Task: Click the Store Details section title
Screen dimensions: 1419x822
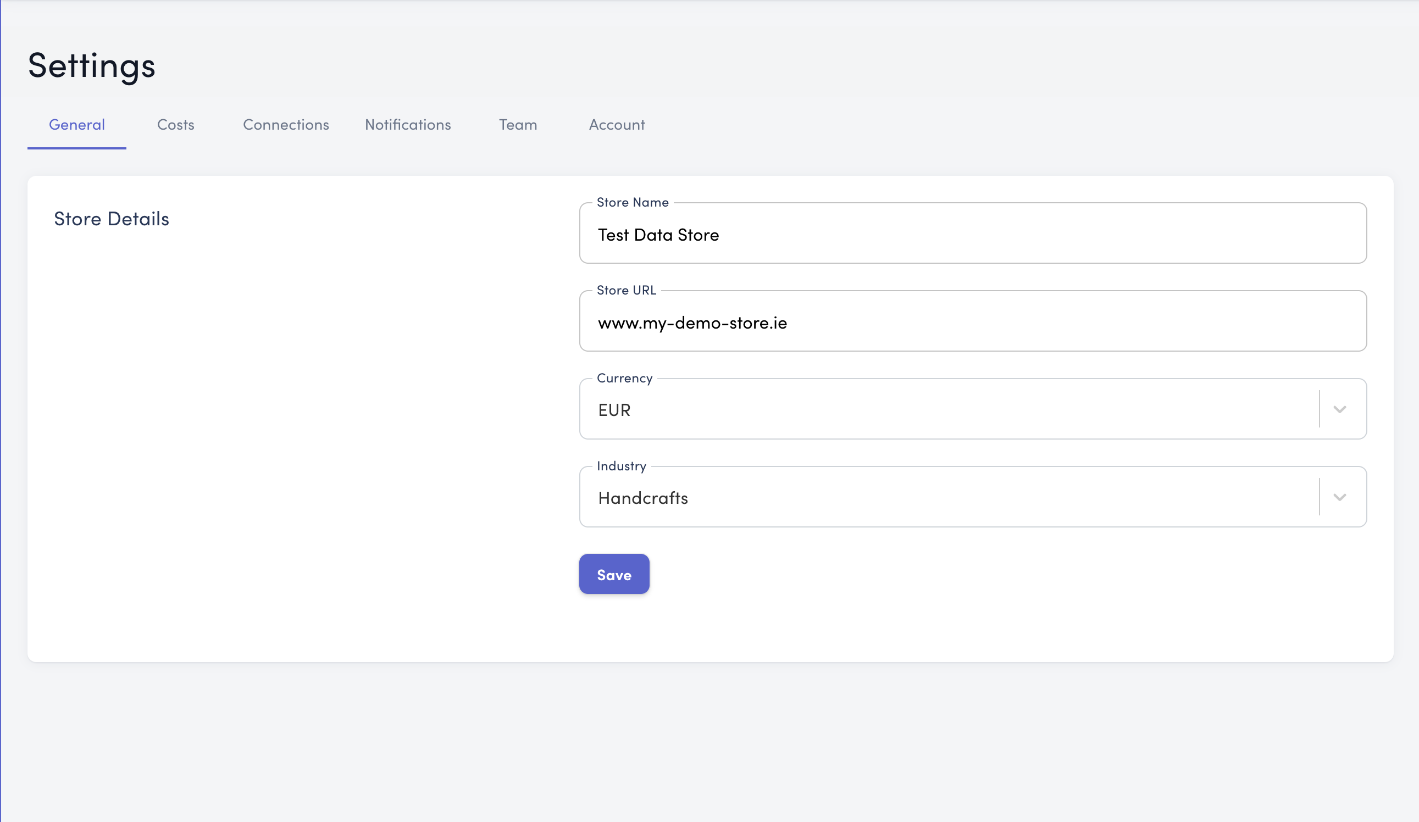Action: coord(112,219)
